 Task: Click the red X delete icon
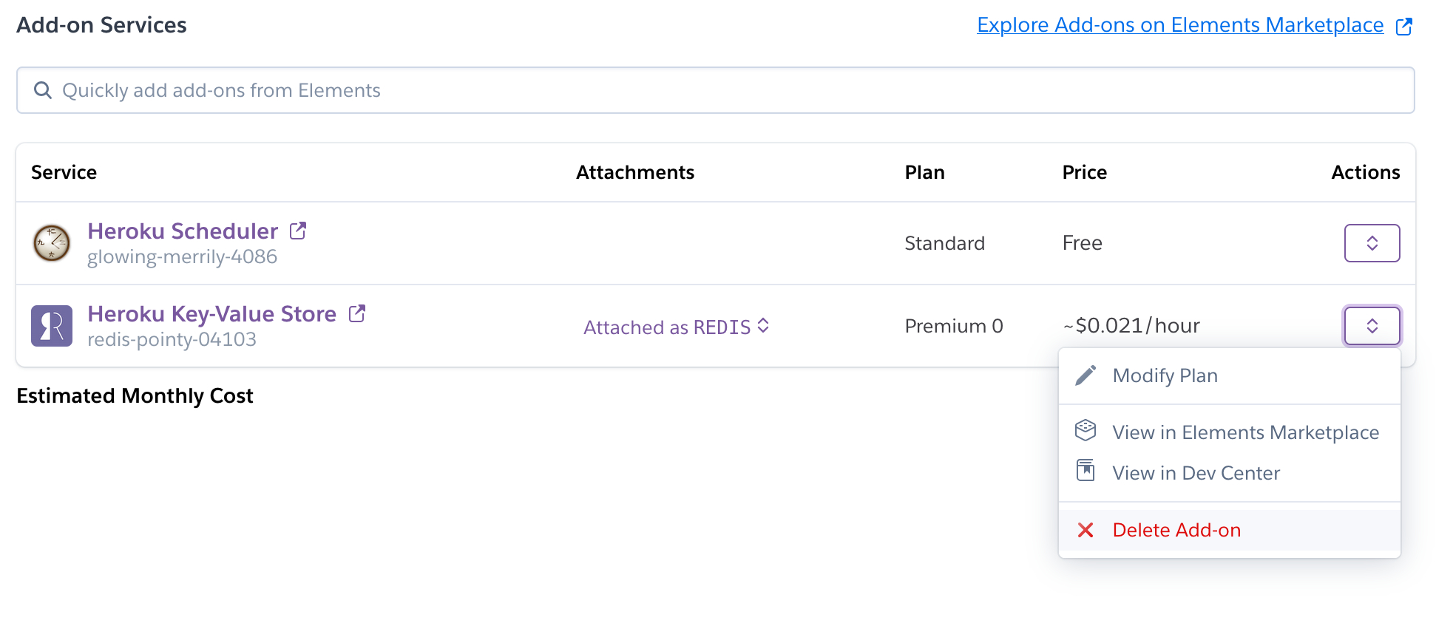[x=1086, y=530]
